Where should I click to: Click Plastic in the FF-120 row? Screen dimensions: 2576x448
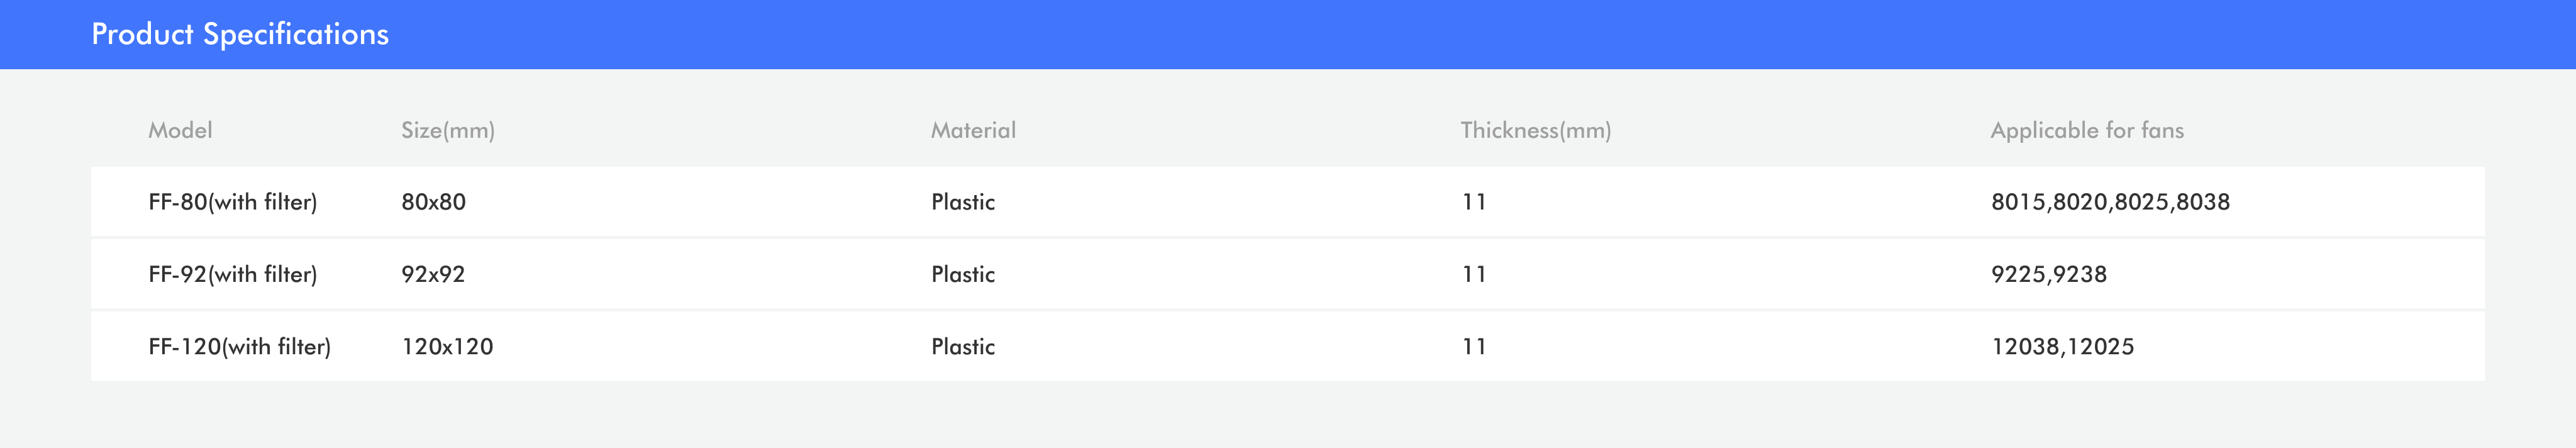click(x=963, y=347)
